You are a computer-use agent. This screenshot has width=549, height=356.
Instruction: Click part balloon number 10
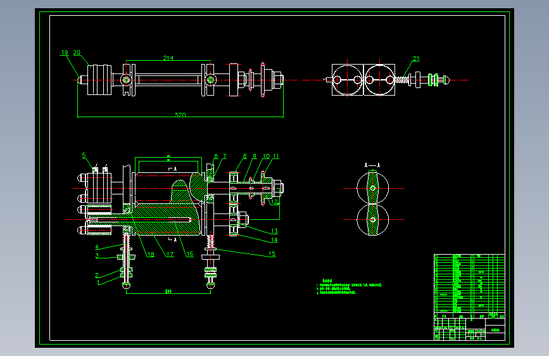click(x=267, y=156)
